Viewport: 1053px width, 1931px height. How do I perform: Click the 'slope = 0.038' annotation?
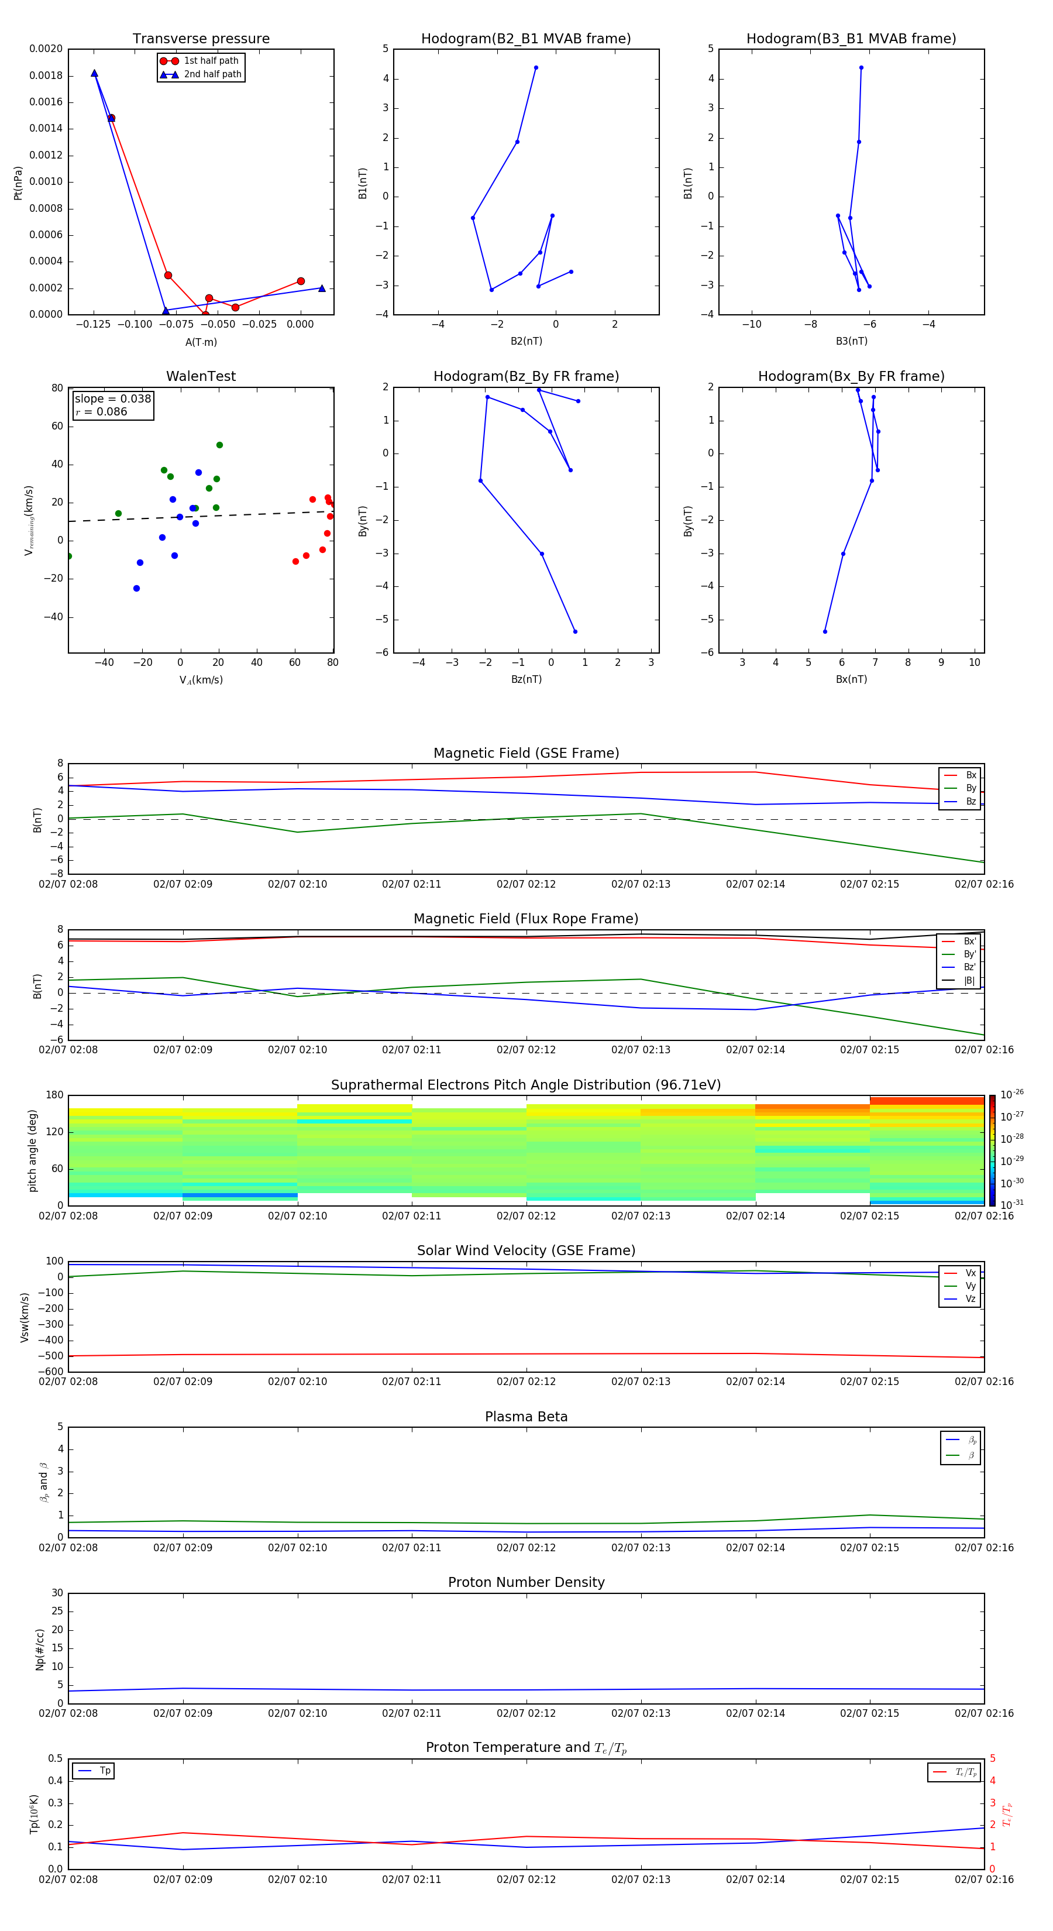(x=112, y=399)
